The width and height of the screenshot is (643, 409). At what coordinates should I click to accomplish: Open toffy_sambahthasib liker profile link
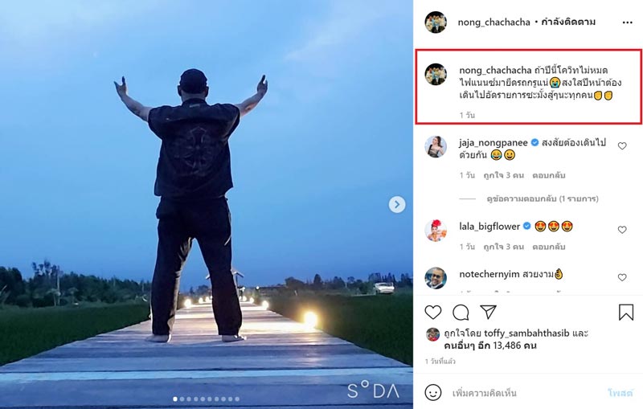pyautogui.click(x=526, y=333)
